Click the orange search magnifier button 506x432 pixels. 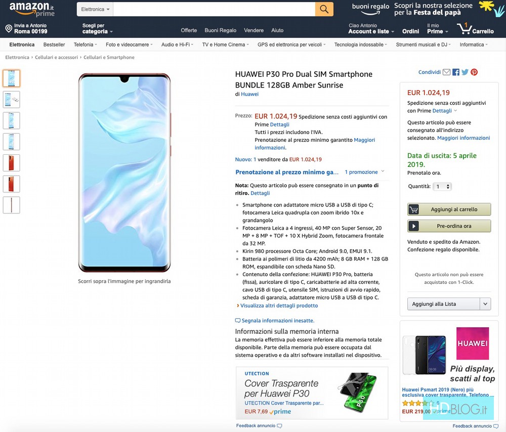point(324,9)
